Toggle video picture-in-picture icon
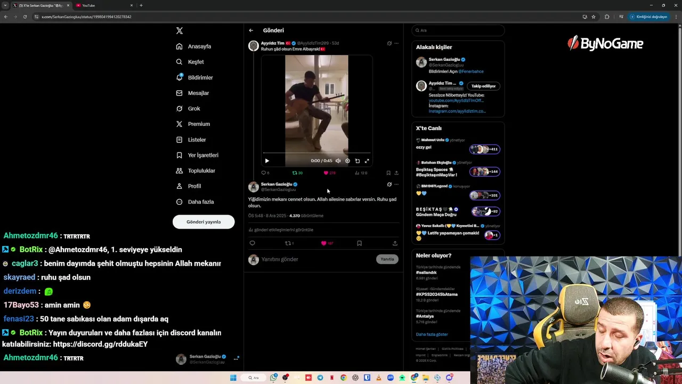The width and height of the screenshot is (682, 384). (x=357, y=161)
